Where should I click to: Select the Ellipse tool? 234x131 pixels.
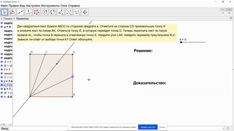[53, 12]
